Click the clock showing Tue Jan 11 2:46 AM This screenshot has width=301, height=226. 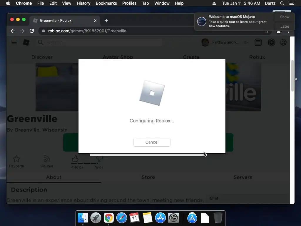241,3
